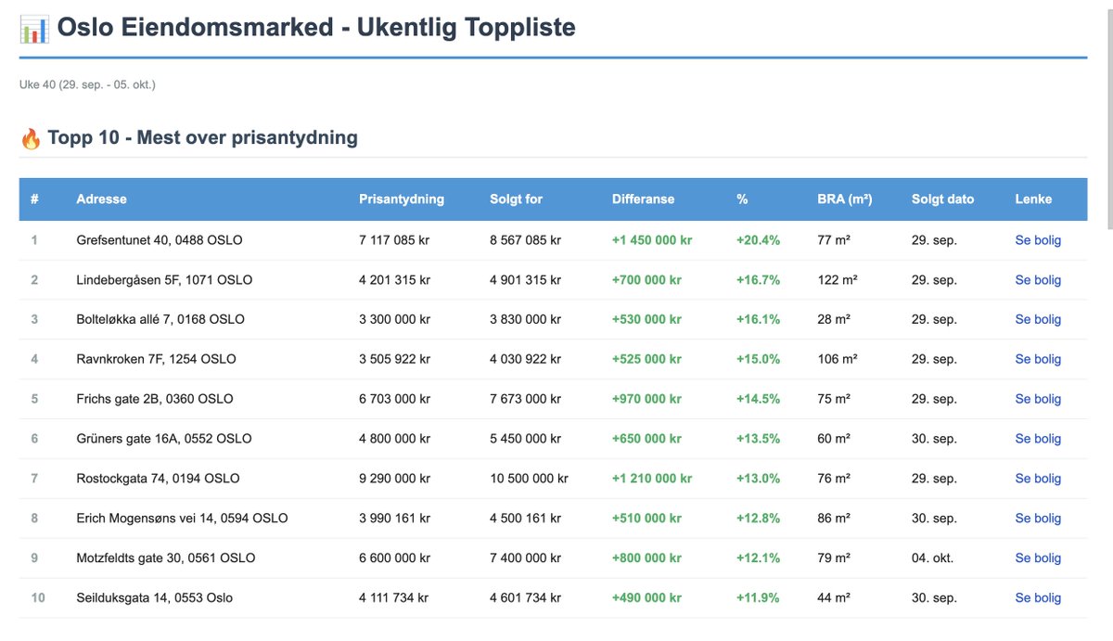Select address Grefsentunet 40, 0488 OSLO
Image resolution: width=1113 pixels, height=641 pixels.
(160, 240)
